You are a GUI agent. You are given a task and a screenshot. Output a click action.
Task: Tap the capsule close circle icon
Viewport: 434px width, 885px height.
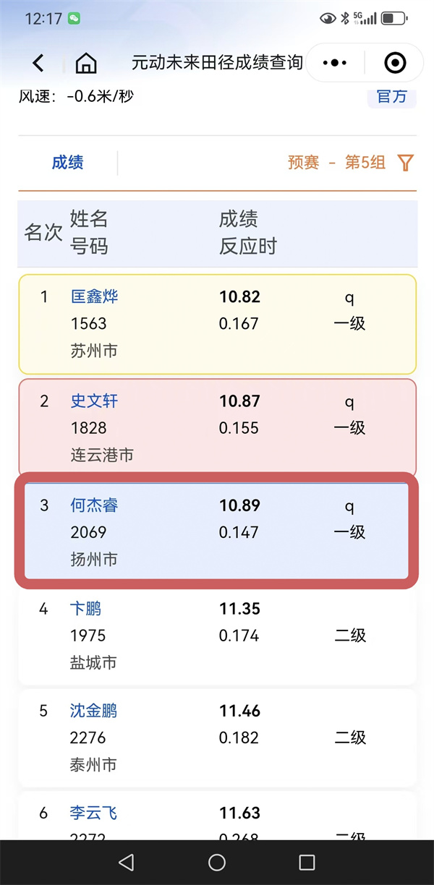(x=395, y=63)
